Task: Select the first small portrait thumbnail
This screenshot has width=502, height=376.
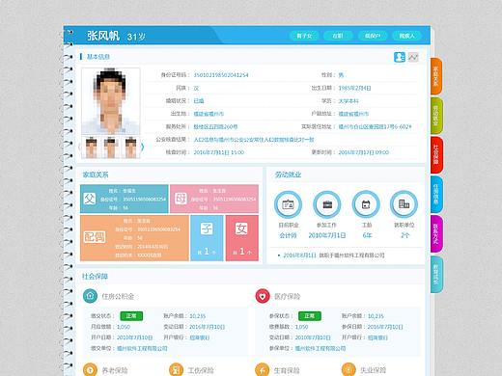Action: click(x=91, y=148)
